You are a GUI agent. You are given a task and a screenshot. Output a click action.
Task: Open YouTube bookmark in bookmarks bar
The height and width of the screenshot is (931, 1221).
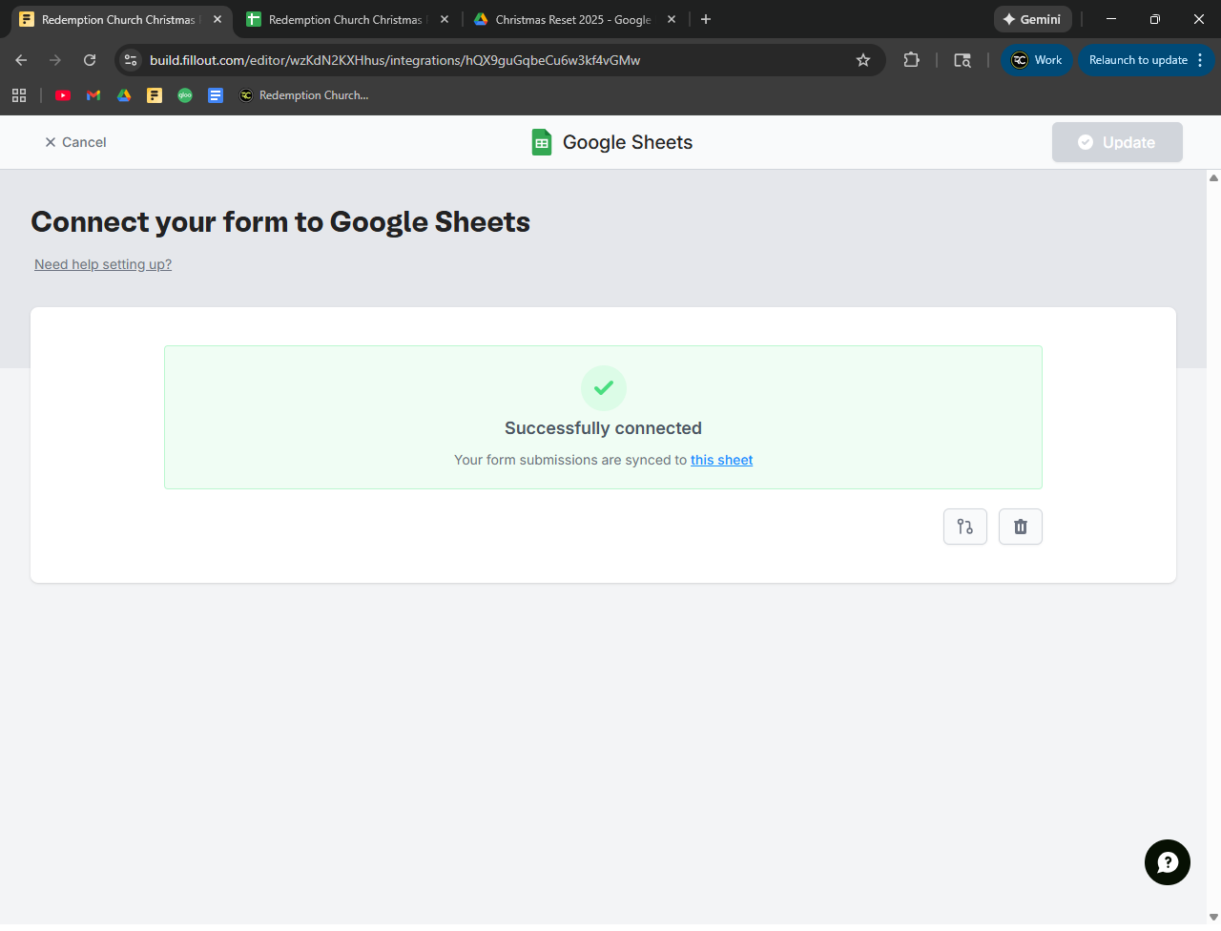63,95
